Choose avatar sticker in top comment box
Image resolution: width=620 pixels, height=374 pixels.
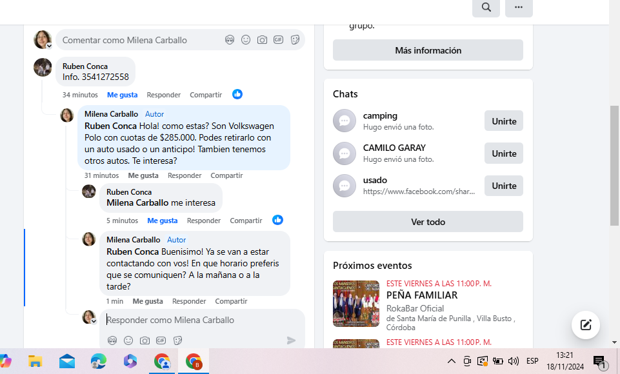pos(230,40)
